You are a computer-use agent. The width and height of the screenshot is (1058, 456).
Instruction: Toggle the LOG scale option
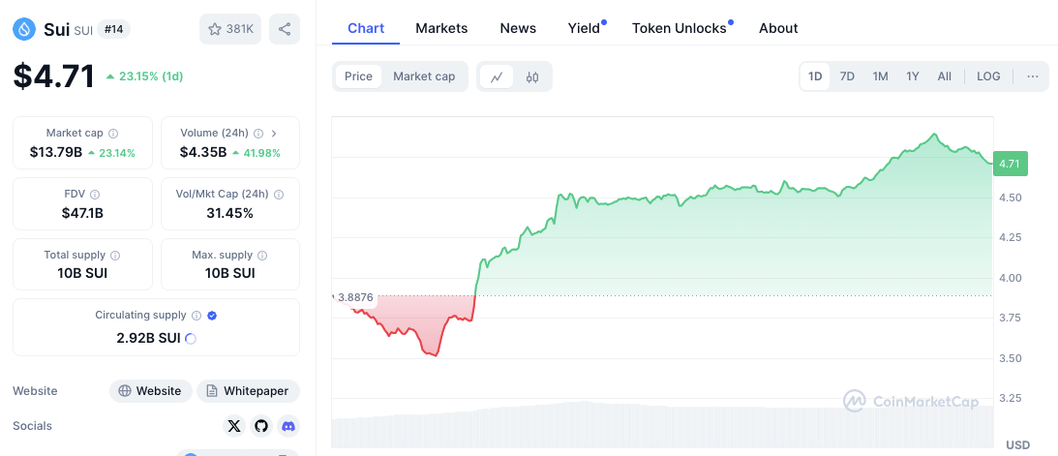click(x=988, y=76)
